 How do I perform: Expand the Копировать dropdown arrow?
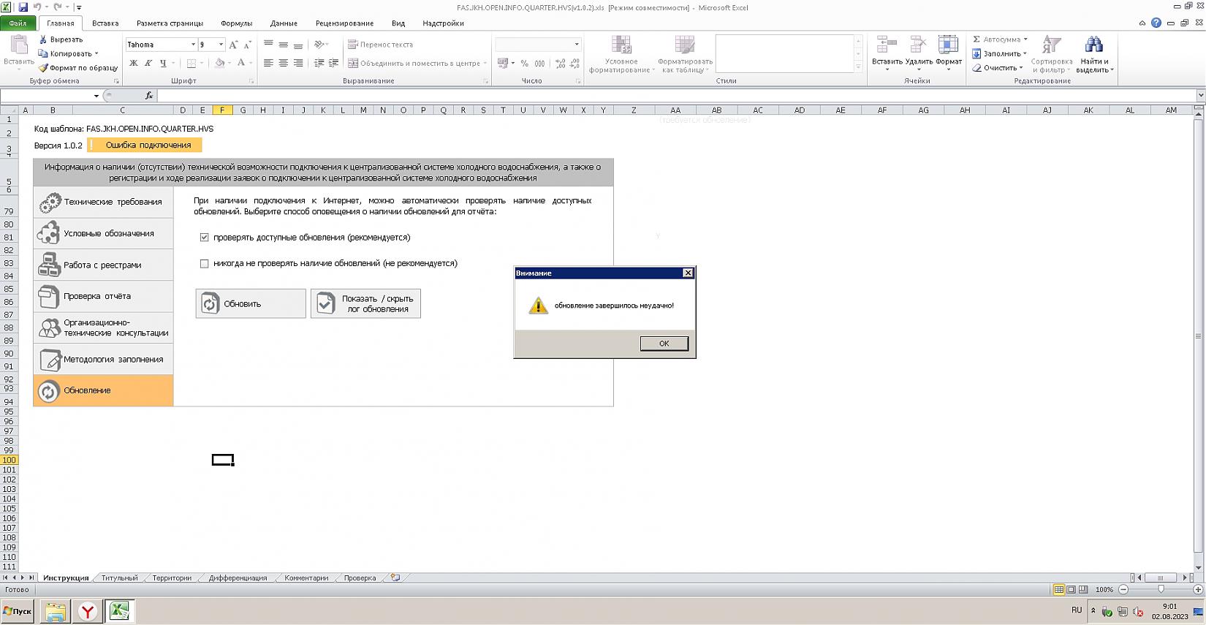(x=96, y=54)
